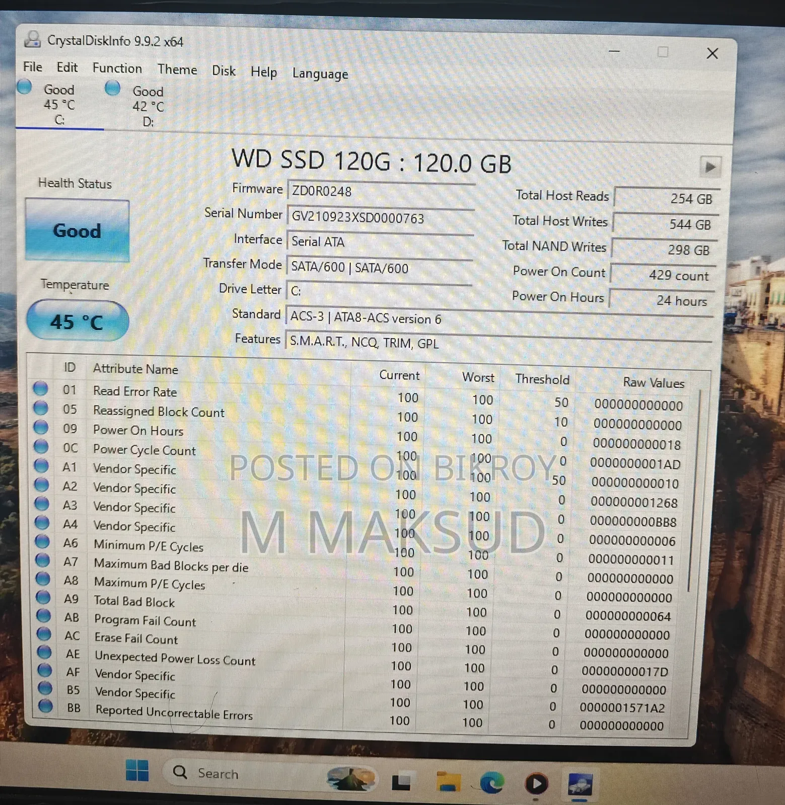This screenshot has height=805, width=785.
Task: Click status icon of Erase Fail Count row
Action: tap(44, 634)
